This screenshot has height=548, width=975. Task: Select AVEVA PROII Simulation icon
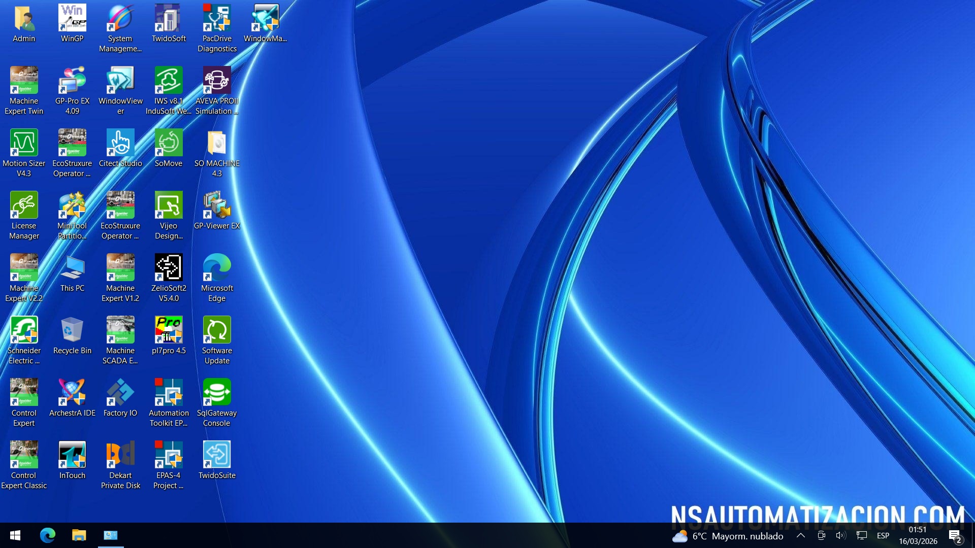click(217, 91)
